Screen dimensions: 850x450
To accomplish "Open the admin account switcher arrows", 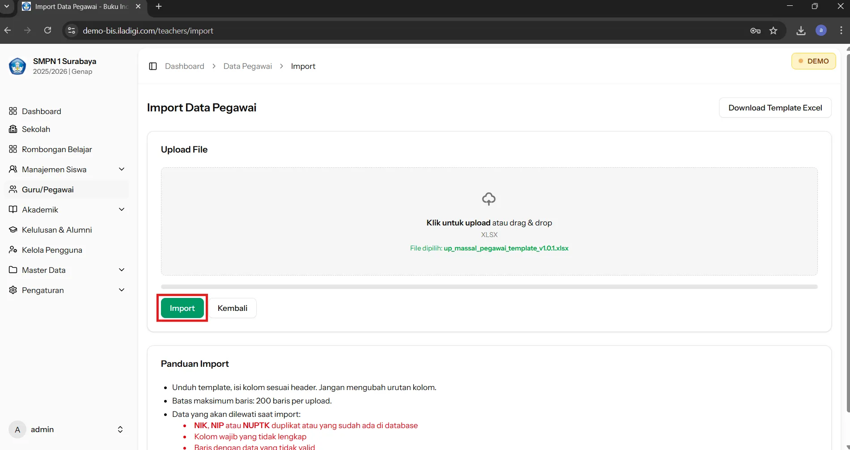I will 120,429.
